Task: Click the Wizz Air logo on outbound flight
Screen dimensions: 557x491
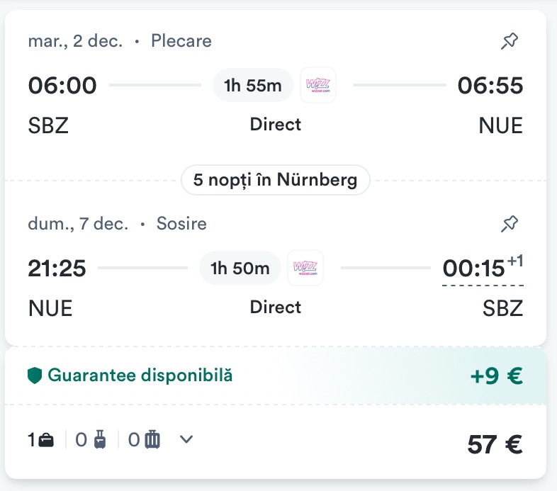Action: [x=318, y=86]
